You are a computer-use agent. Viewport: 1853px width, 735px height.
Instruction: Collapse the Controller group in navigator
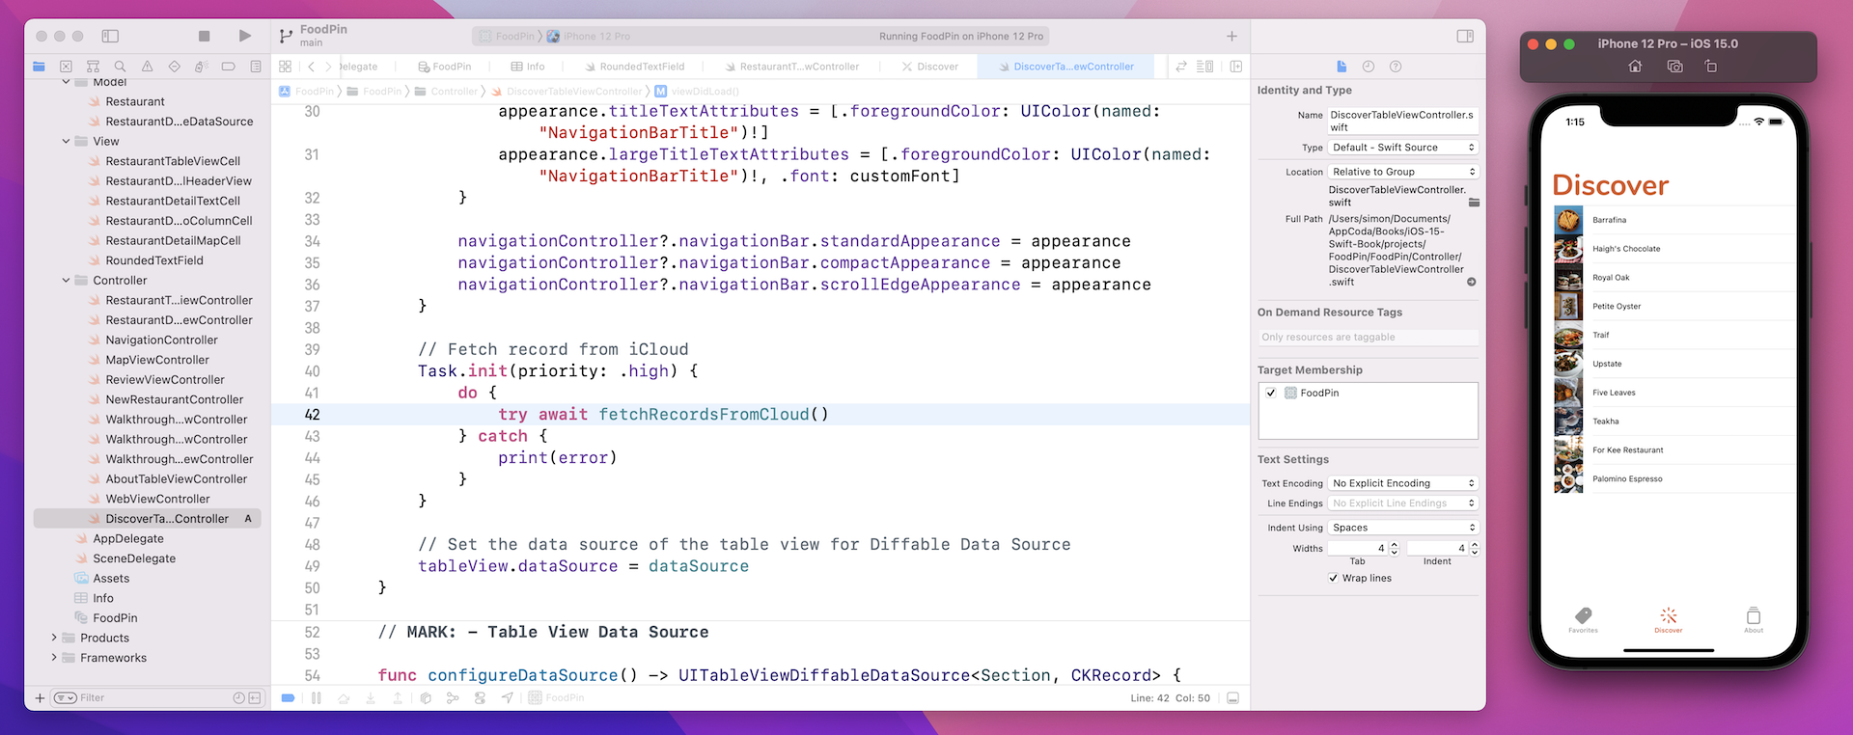(67, 281)
